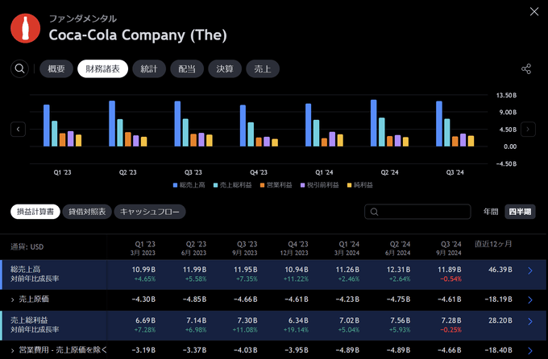Image resolution: width=548 pixels, height=359 pixels.
Task: Click the Q4 '23 chart axis label
Action: coord(259,172)
